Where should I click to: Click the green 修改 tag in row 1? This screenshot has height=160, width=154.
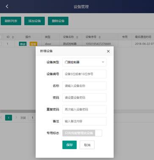(x=22, y=44)
